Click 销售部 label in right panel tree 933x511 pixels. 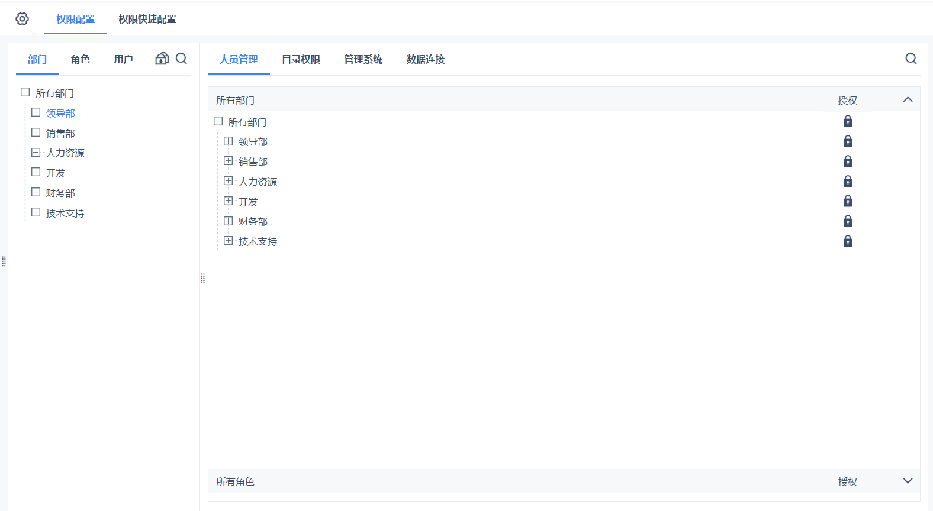253,162
